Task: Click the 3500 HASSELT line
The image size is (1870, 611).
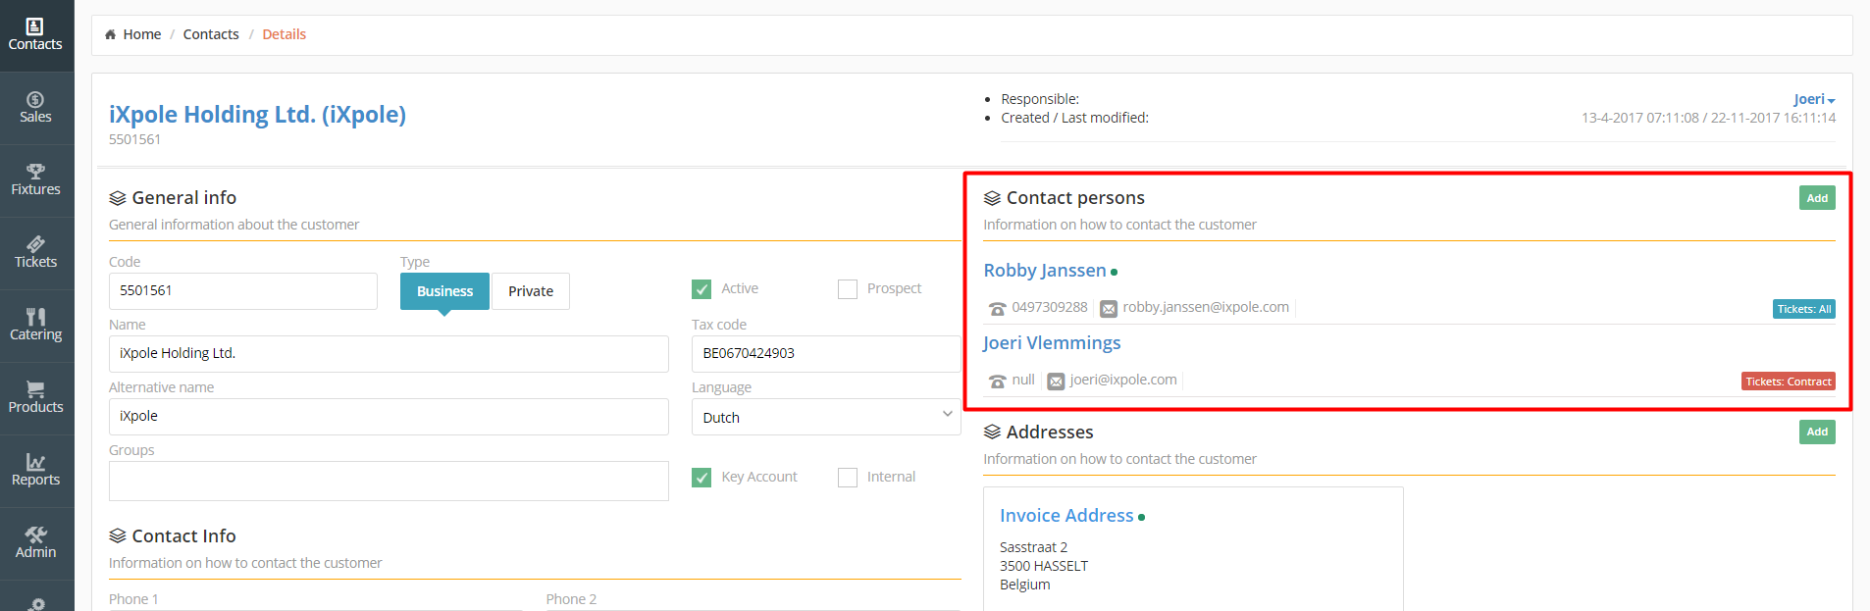Action: [x=1044, y=566]
